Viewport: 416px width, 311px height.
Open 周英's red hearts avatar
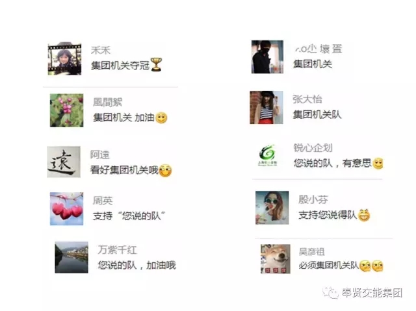66,209
